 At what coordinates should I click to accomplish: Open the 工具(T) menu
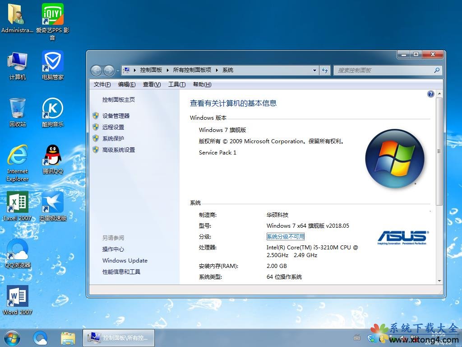pyautogui.click(x=177, y=84)
